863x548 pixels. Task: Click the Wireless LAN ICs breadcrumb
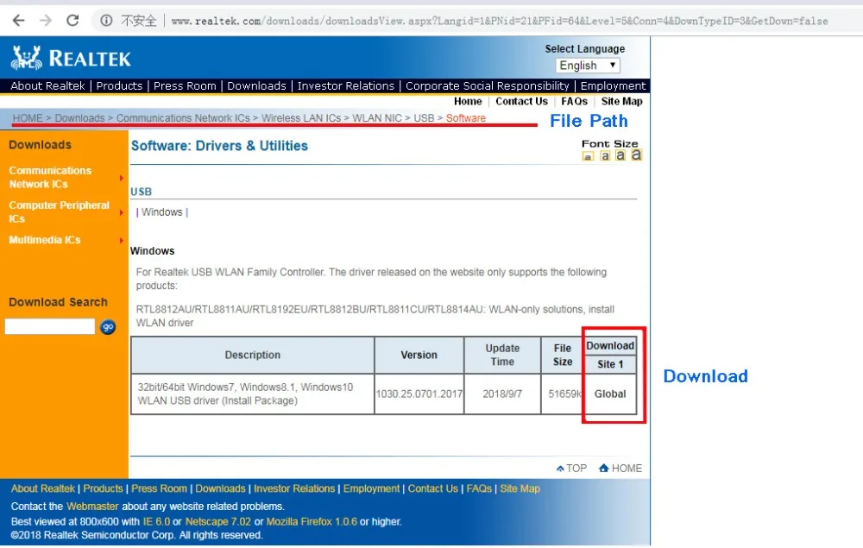[x=301, y=118]
